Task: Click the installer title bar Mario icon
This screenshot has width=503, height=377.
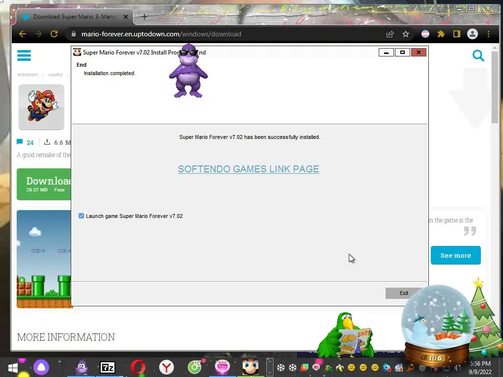Action: [x=77, y=52]
